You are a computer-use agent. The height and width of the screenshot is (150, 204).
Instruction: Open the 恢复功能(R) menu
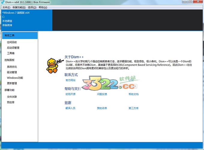pos(19,7)
